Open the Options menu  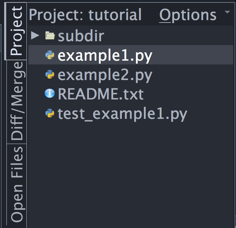188,15
